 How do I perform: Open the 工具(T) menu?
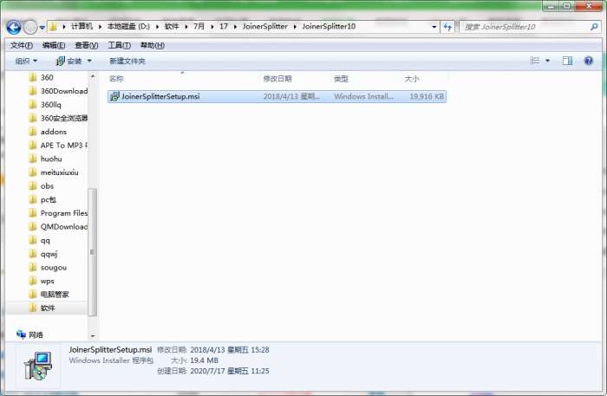pos(119,45)
